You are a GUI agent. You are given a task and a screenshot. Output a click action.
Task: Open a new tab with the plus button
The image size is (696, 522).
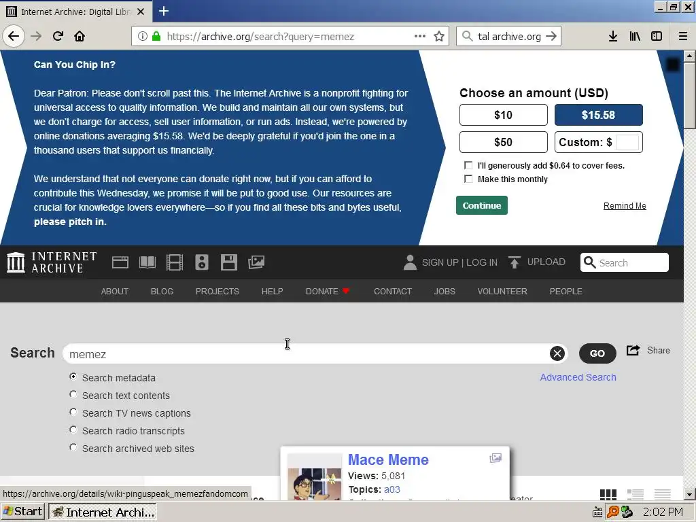[x=164, y=11]
